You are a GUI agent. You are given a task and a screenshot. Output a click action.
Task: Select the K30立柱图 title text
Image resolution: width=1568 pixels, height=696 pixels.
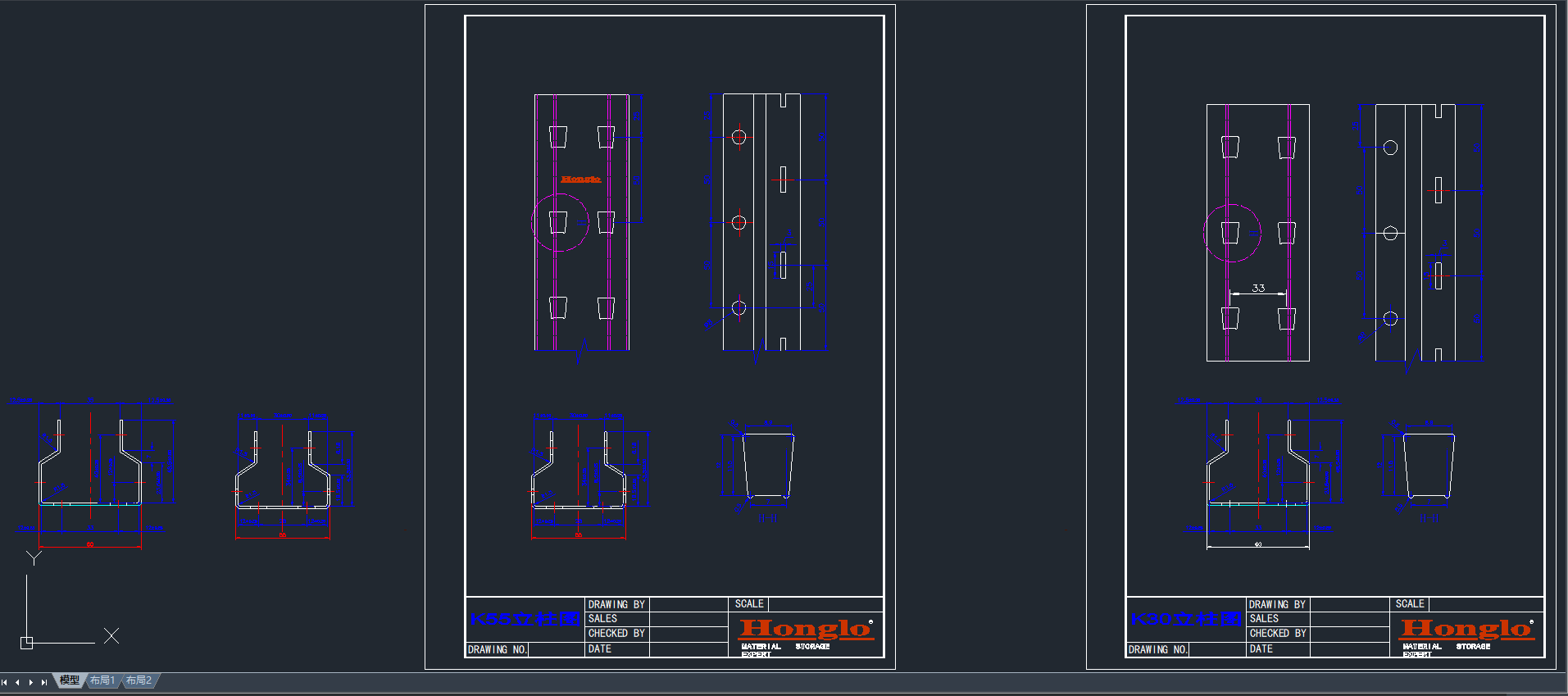point(1185,619)
